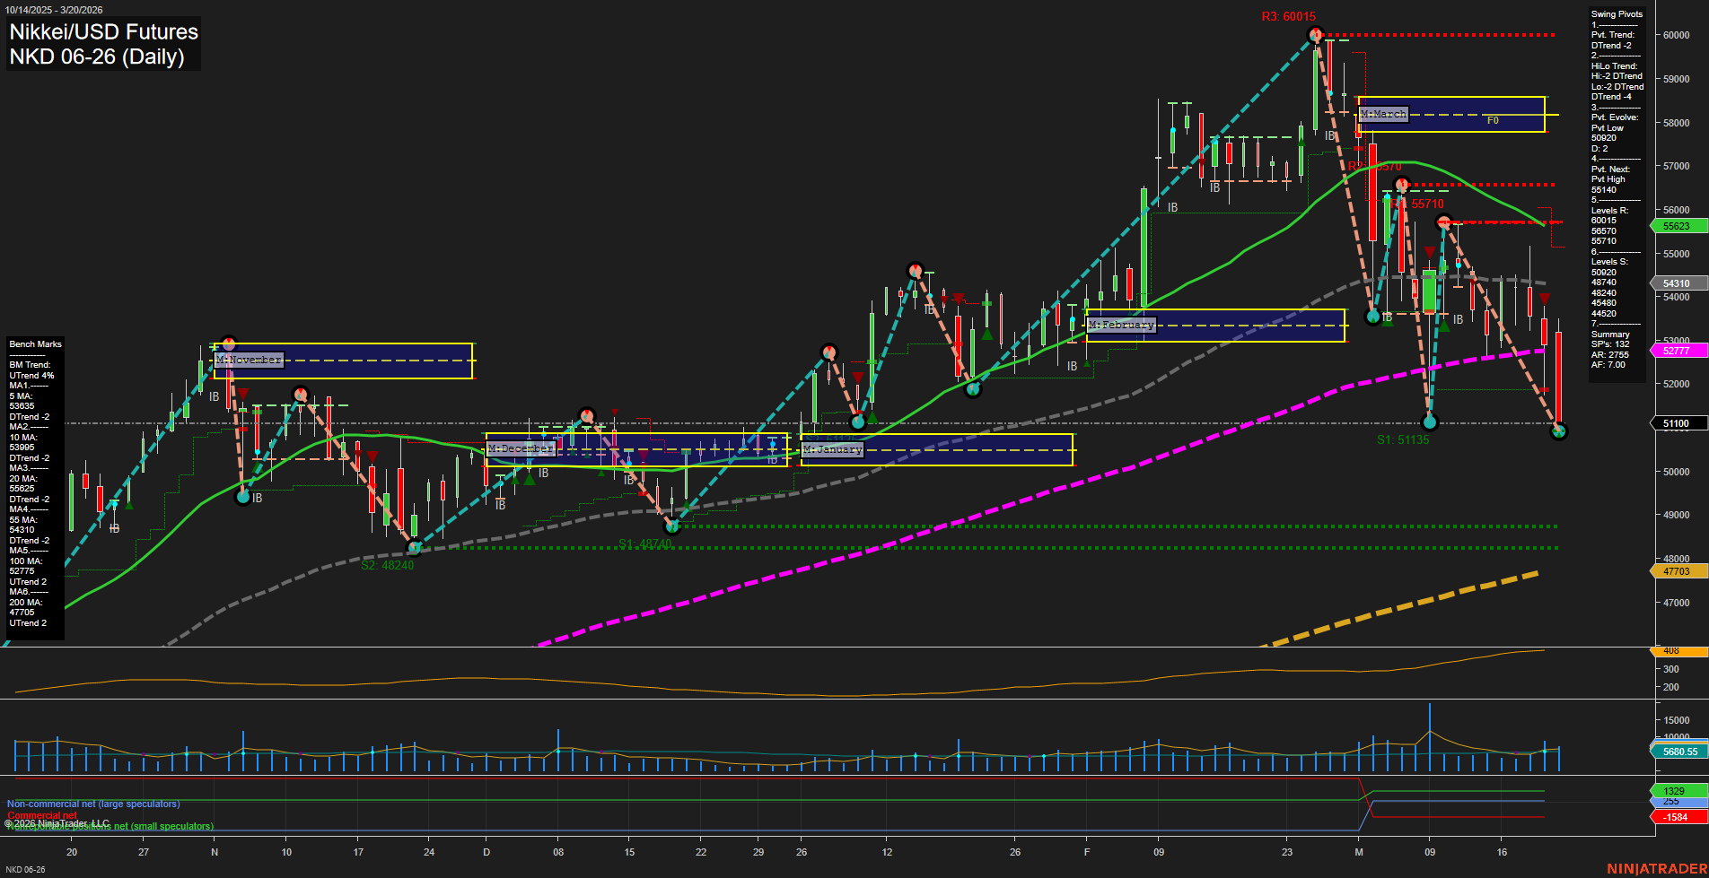
Task: Click the magenta 52777 price level tag
Action: 1678,352
